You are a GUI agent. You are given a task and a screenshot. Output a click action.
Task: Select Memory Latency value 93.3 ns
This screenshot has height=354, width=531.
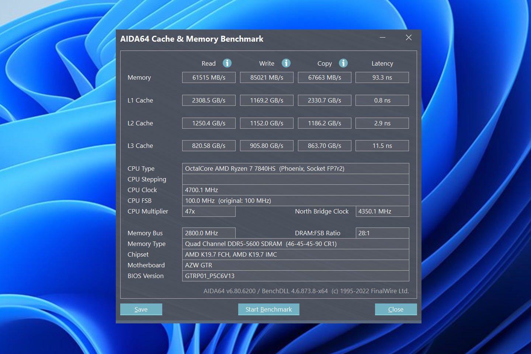382,77
